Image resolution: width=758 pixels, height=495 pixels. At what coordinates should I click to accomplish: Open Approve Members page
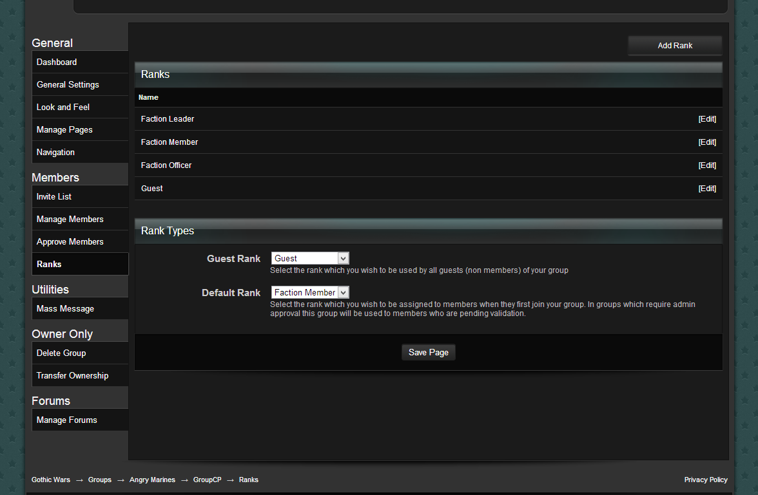tap(80, 241)
